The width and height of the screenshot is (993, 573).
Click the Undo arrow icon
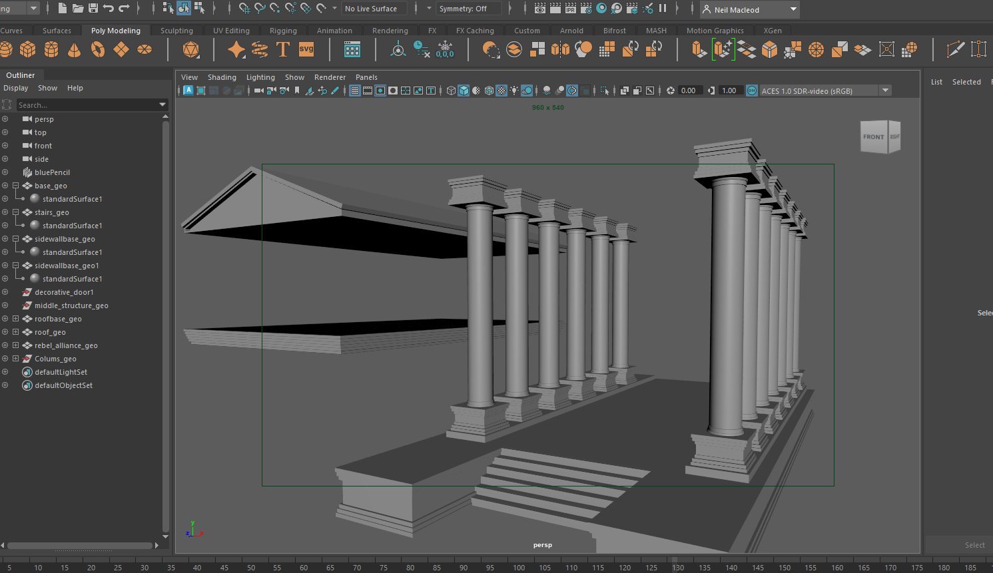click(108, 9)
